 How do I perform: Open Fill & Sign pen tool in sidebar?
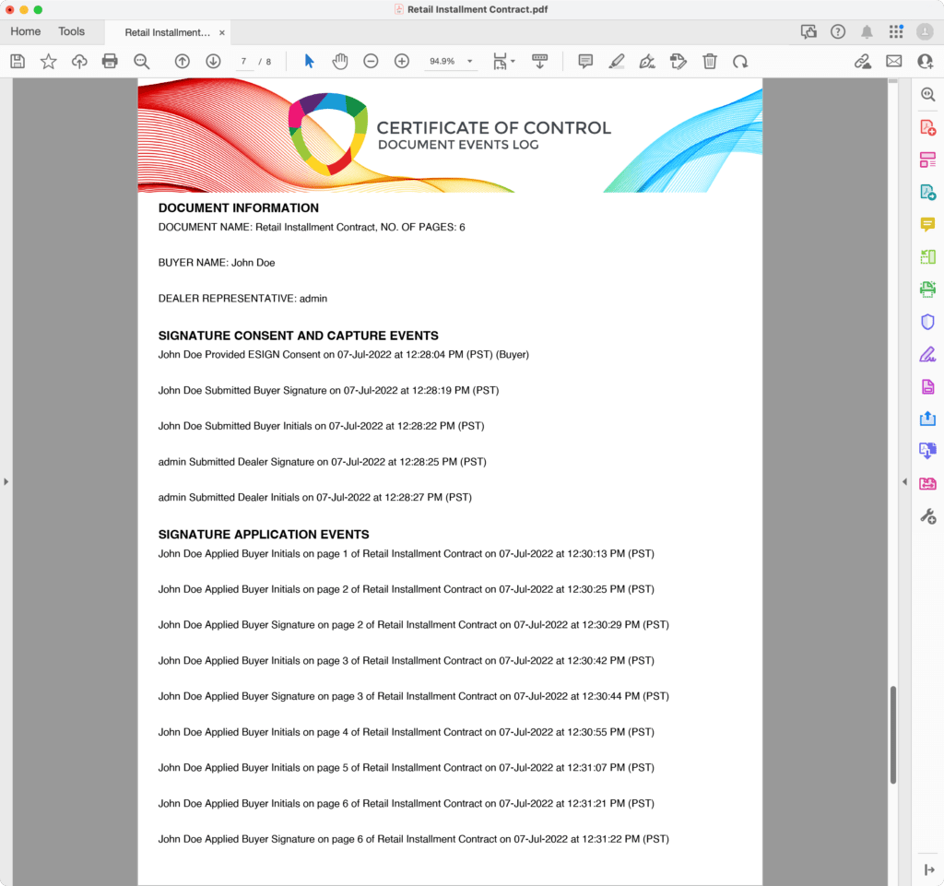tap(927, 354)
